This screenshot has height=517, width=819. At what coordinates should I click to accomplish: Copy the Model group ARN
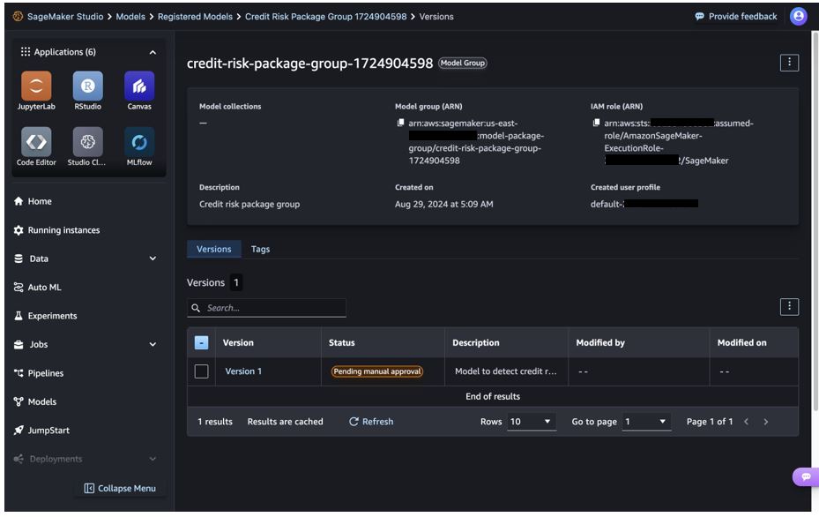400,123
